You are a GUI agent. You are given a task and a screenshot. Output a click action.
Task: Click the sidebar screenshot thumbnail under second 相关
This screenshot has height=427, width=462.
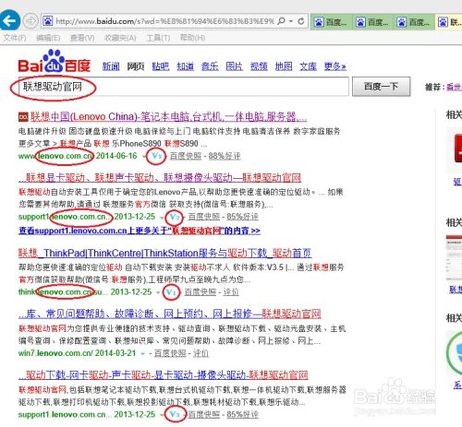pos(454,257)
